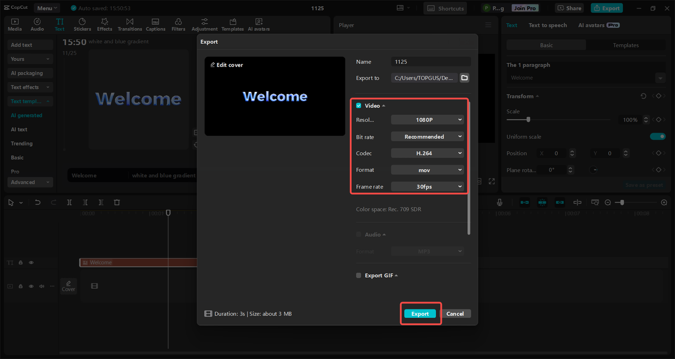
Task: Open the Resolution 1080P dropdown
Action: (x=428, y=120)
